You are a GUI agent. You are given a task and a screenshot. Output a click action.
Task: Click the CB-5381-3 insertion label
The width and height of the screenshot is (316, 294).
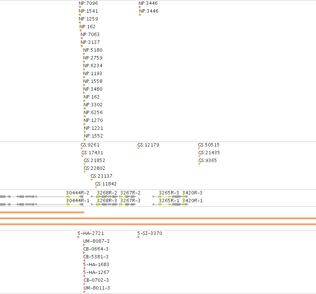coord(96,257)
